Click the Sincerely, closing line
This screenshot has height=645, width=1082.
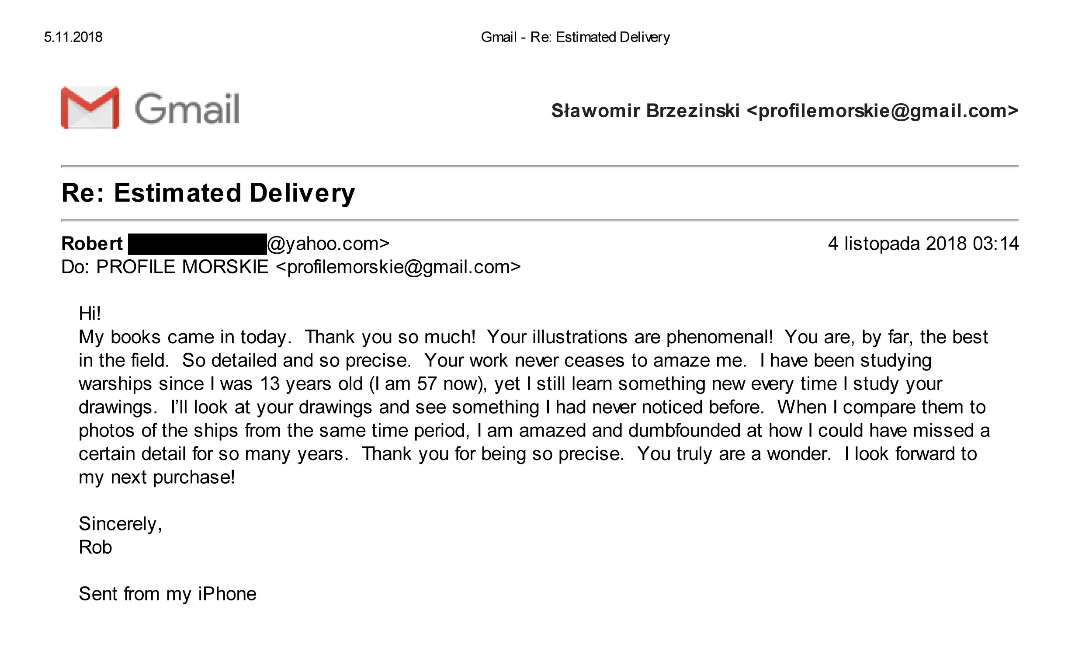[120, 524]
